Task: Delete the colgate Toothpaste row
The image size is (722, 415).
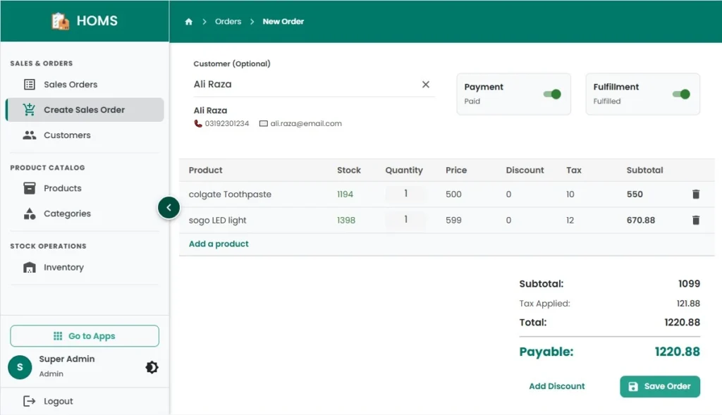Action: [x=695, y=194]
